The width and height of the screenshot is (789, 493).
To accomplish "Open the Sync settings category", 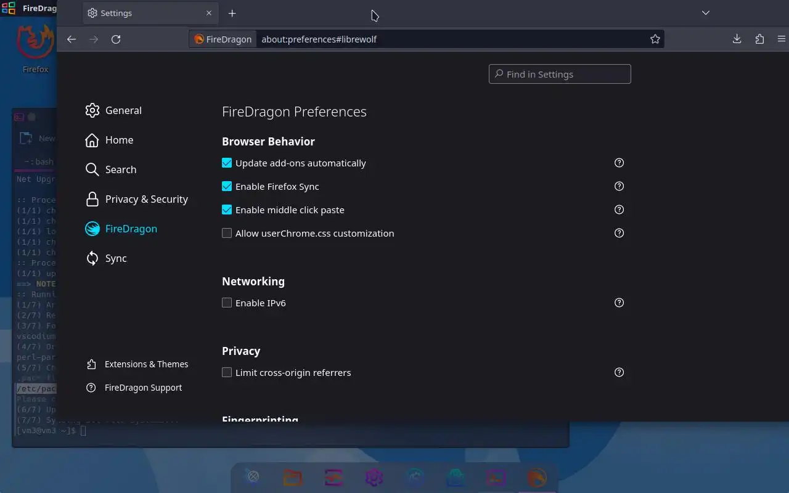I will tap(107, 258).
